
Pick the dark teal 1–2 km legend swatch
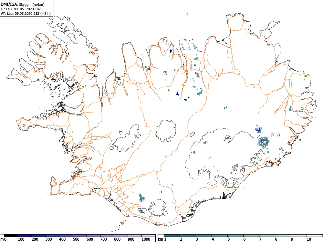(172, 236)
